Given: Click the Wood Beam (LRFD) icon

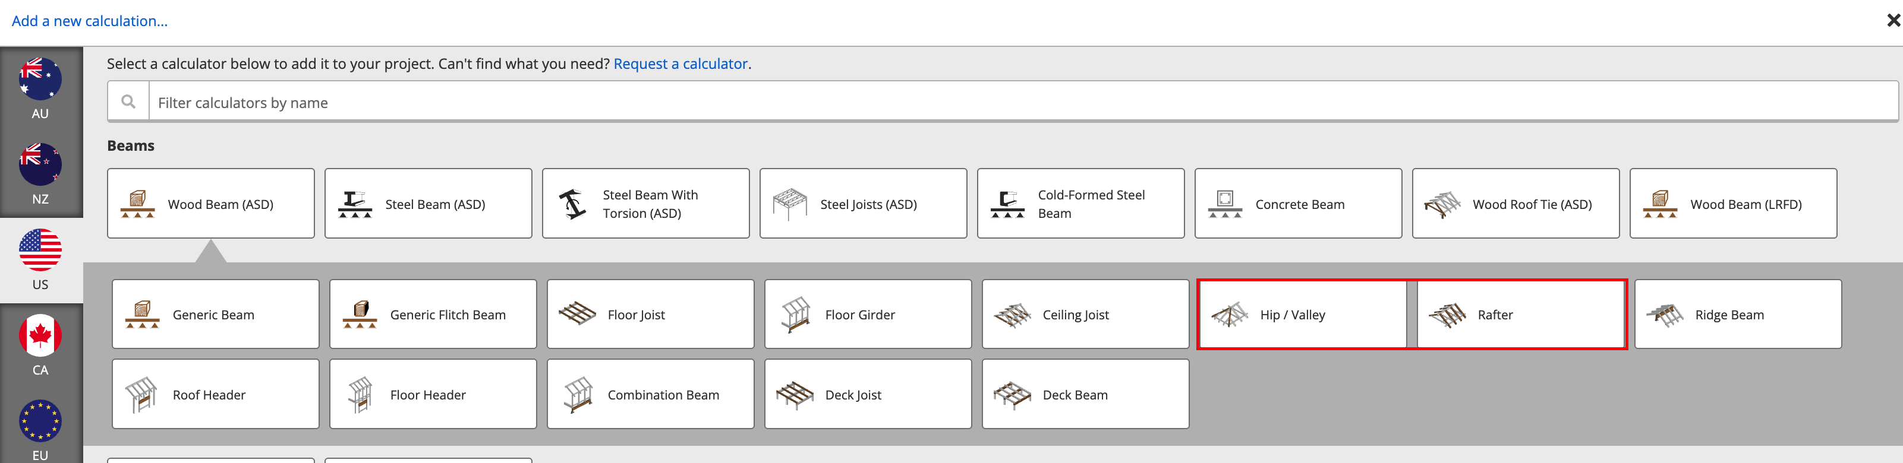Looking at the screenshot, I should (1660, 204).
